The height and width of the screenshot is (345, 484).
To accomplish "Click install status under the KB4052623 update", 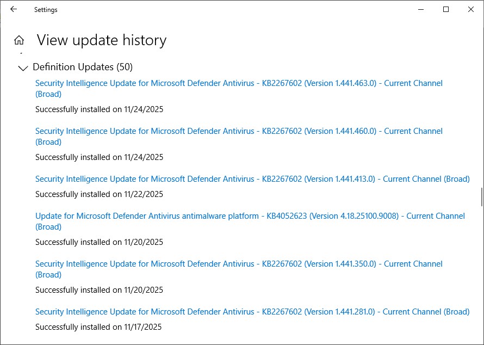I will (99, 242).
